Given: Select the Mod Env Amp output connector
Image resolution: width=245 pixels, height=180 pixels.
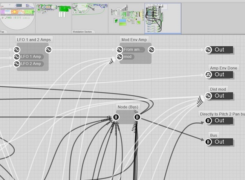Looking at the screenshot, I should (x=151, y=50).
